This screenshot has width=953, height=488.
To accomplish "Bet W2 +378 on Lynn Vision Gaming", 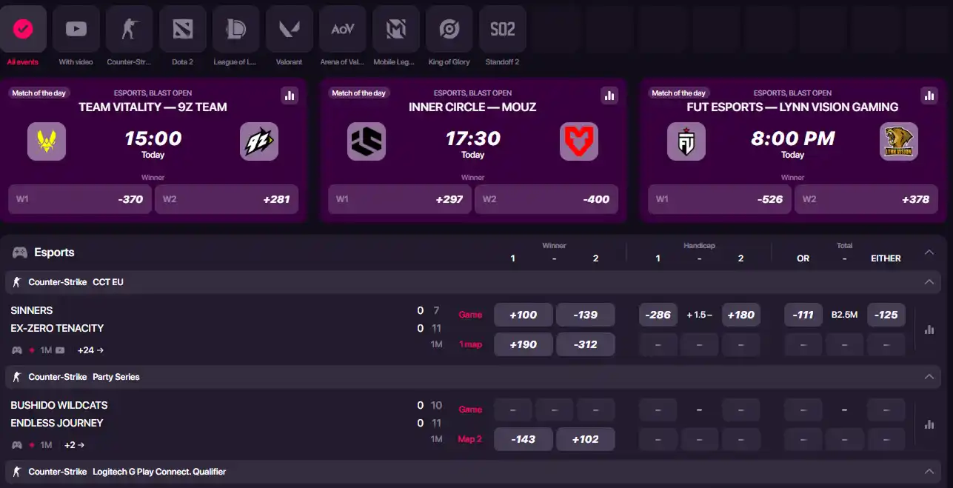I will (x=866, y=199).
